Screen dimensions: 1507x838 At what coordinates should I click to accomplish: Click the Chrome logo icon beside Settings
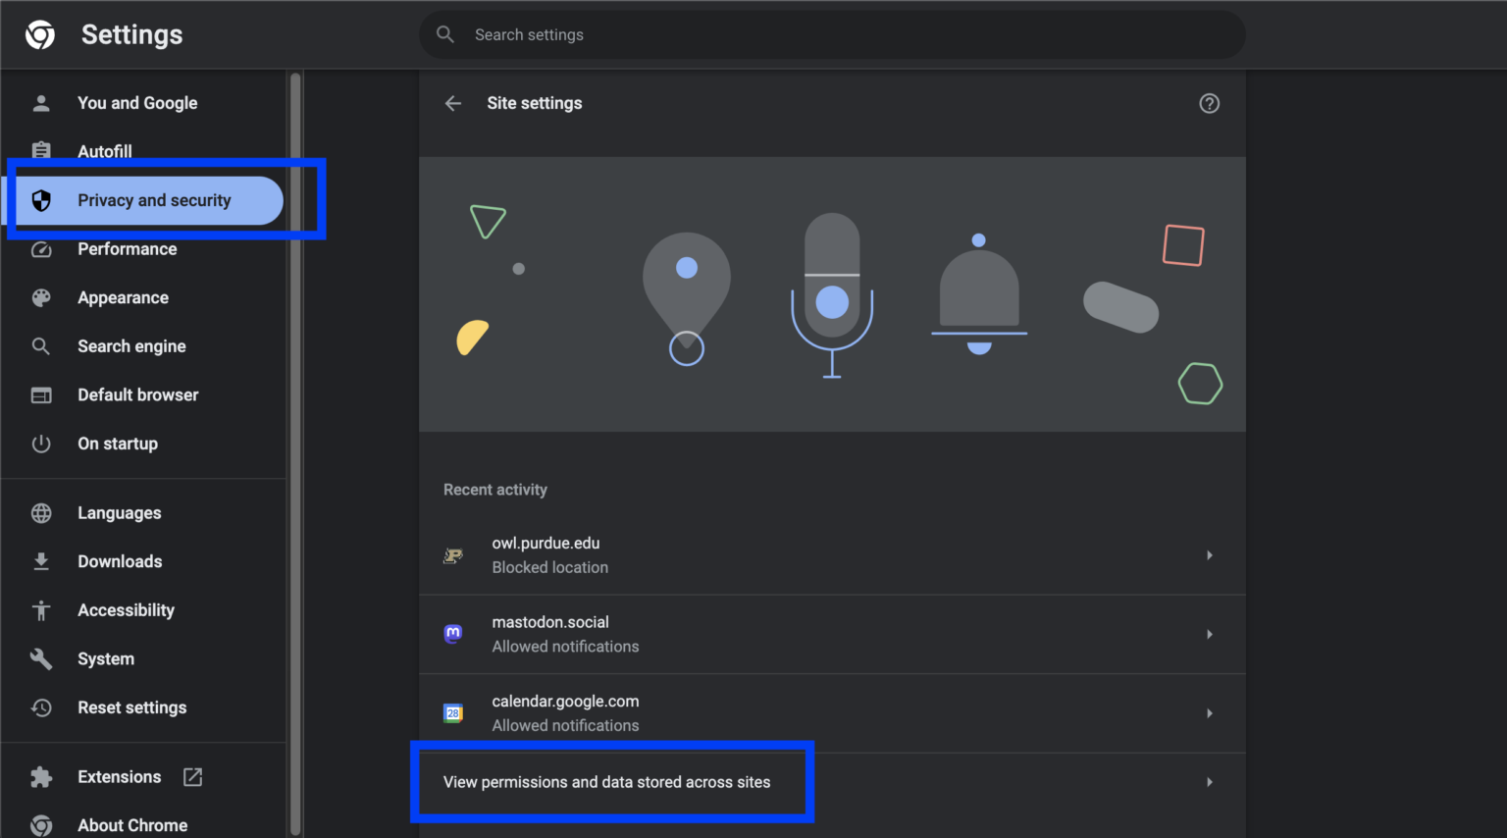click(40, 35)
